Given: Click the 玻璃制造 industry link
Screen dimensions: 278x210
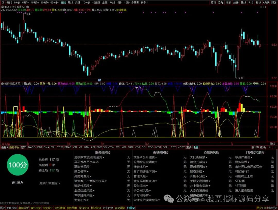Looking at the screenshot, I should 121,10.
